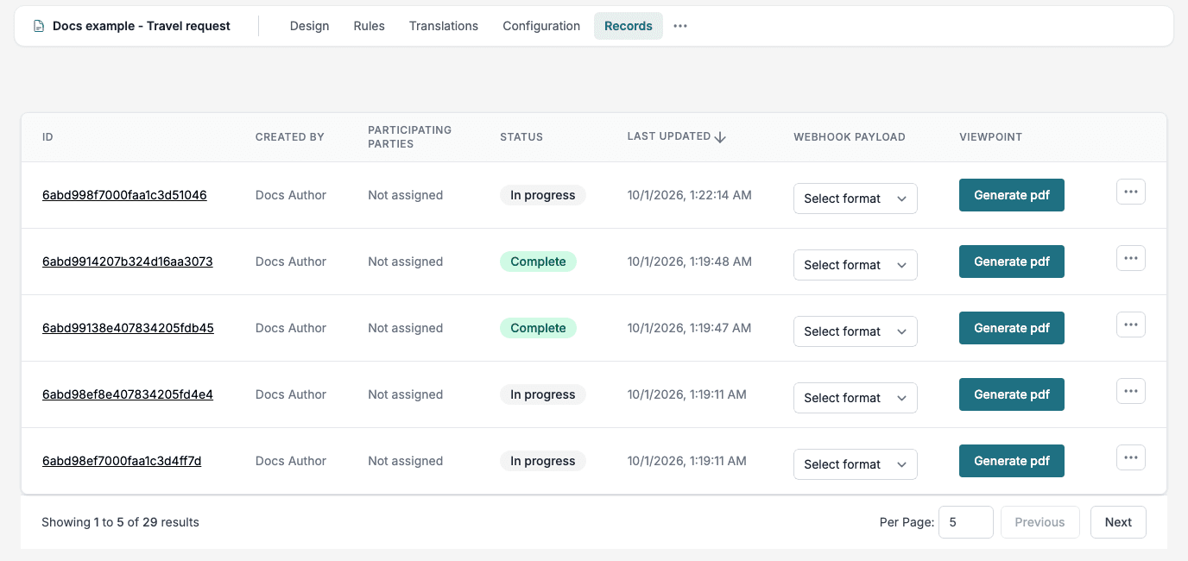
Task: Open record link 6abd9914207b324d16aa3073
Action: pos(128,262)
